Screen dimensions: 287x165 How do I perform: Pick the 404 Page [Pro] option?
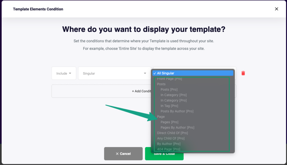(x=169, y=149)
